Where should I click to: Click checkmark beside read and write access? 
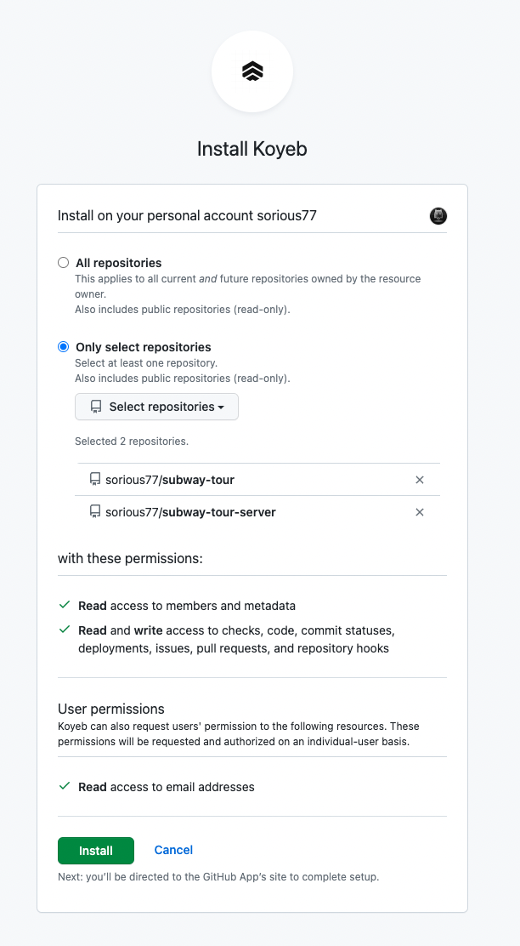click(65, 630)
